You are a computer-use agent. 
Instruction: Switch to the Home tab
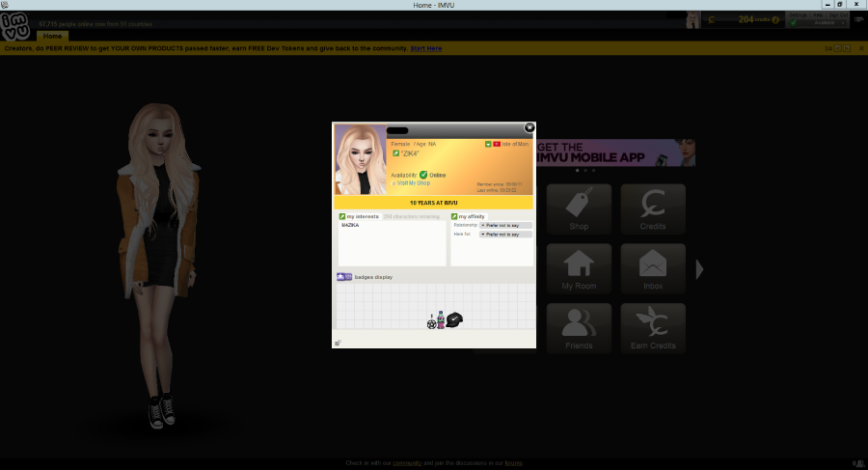coord(53,36)
